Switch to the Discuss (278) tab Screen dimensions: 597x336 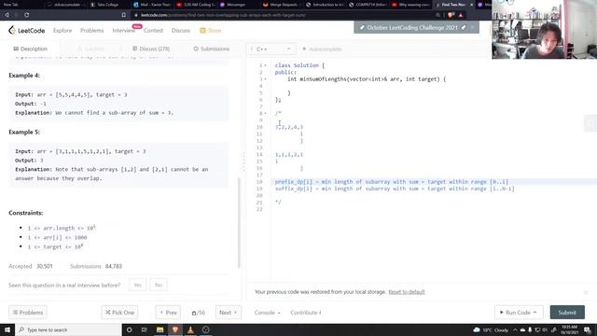151,49
